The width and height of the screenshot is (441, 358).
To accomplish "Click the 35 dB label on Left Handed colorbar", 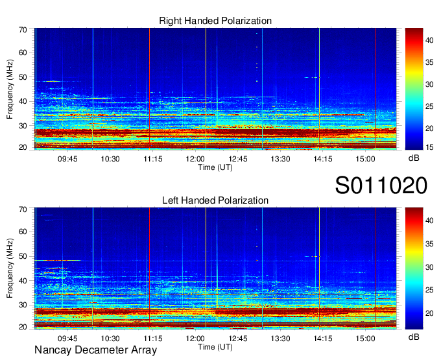I will 429,244.
